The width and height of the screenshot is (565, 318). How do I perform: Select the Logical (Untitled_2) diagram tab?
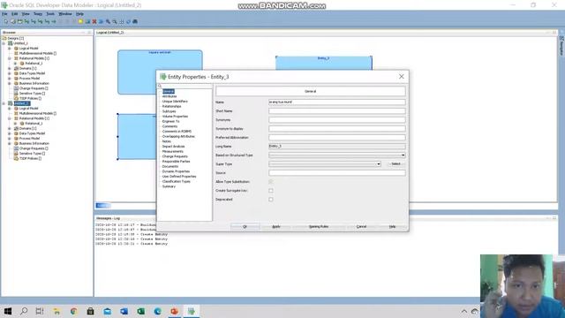click(x=109, y=33)
